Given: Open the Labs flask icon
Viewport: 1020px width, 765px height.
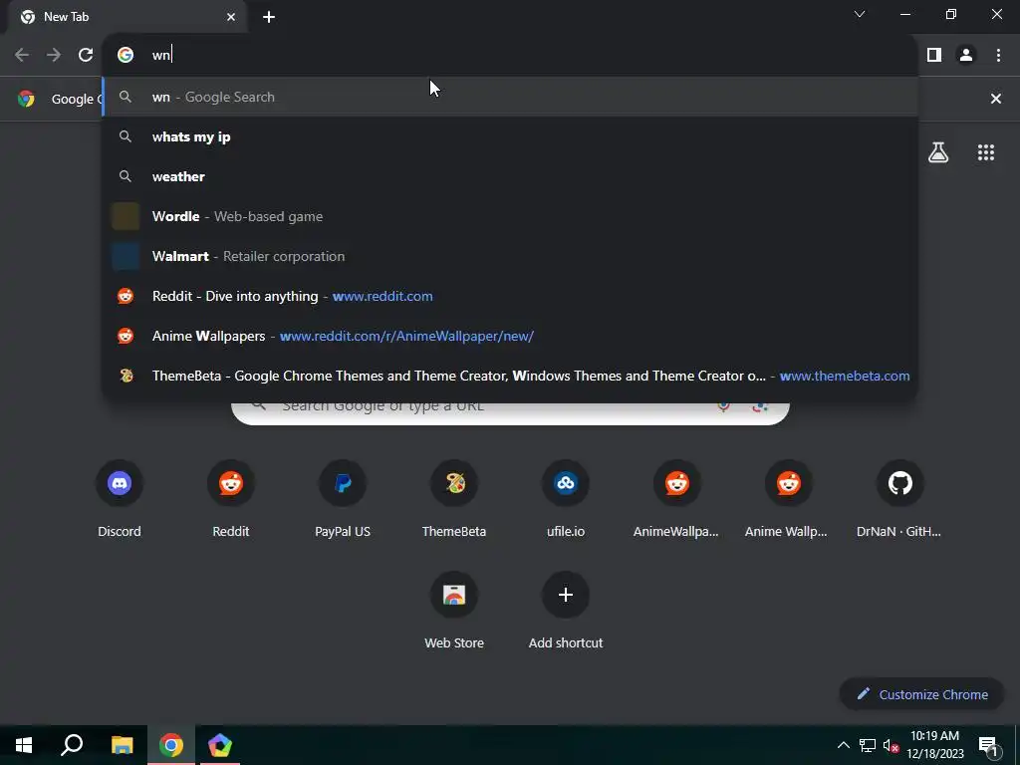Looking at the screenshot, I should point(938,152).
